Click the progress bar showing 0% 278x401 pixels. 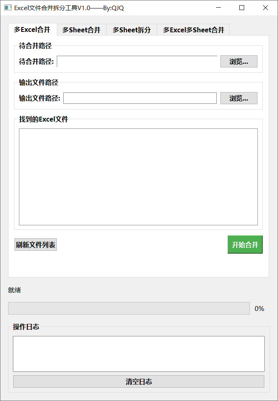pos(129,308)
